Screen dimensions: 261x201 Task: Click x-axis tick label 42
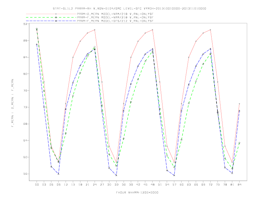[138, 185]
